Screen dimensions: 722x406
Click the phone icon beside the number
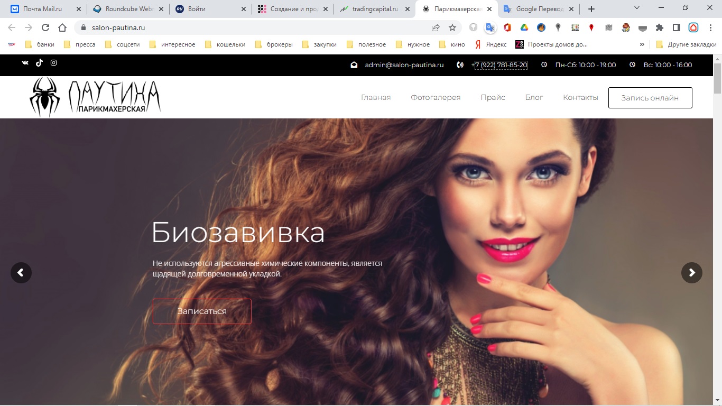[x=460, y=65]
